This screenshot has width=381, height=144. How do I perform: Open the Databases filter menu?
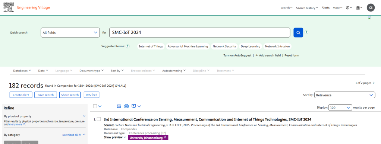(x=22, y=71)
